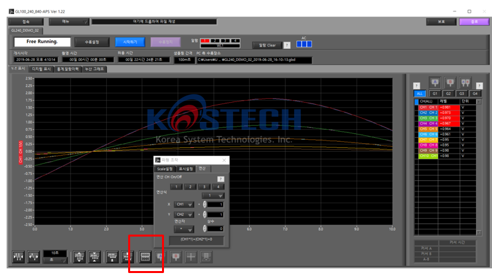Click help icon in waveform operation dialog
Screen dimensions: 492x277
[220, 179]
